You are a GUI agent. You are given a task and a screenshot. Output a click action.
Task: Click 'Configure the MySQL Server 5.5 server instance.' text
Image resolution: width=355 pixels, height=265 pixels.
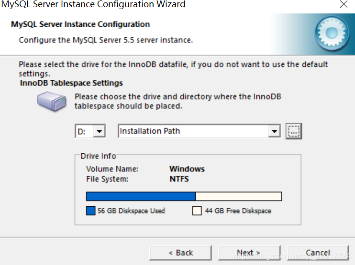[106, 40]
